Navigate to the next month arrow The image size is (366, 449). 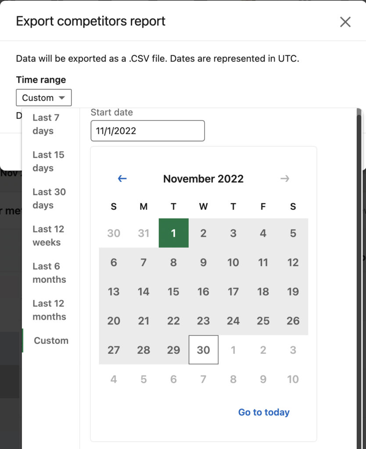tap(285, 178)
